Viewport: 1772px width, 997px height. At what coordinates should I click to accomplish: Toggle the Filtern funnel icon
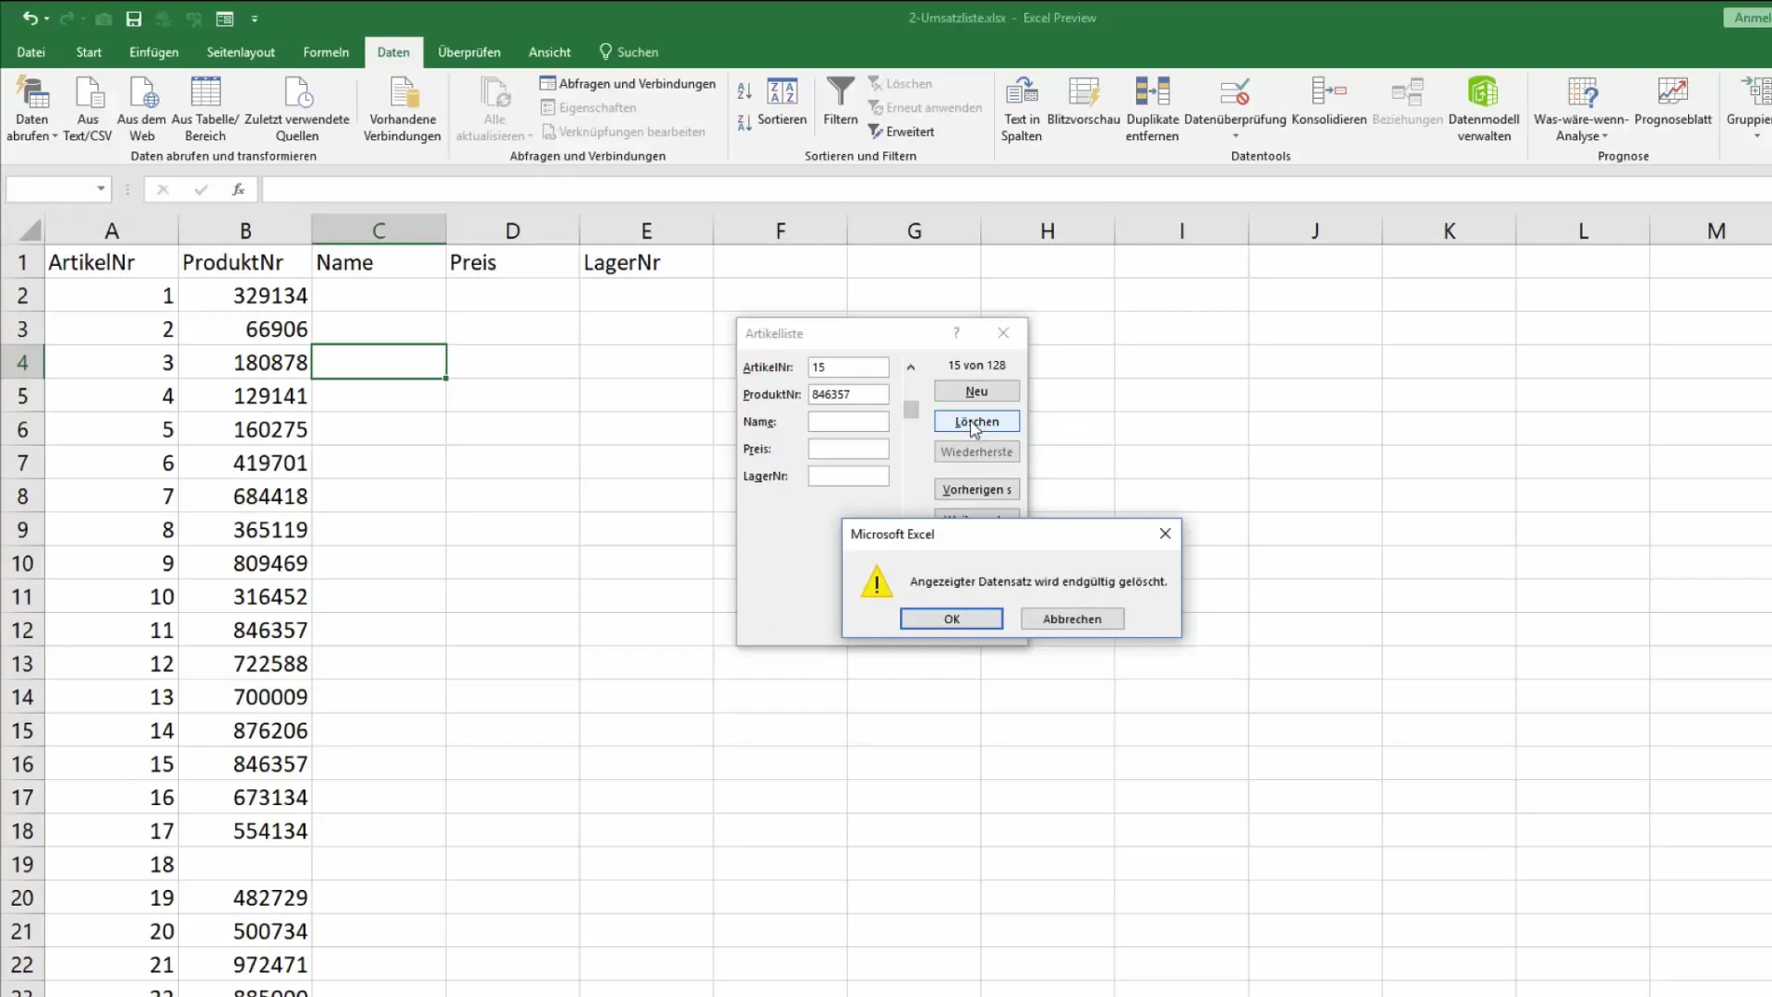pyautogui.click(x=841, y=102)
